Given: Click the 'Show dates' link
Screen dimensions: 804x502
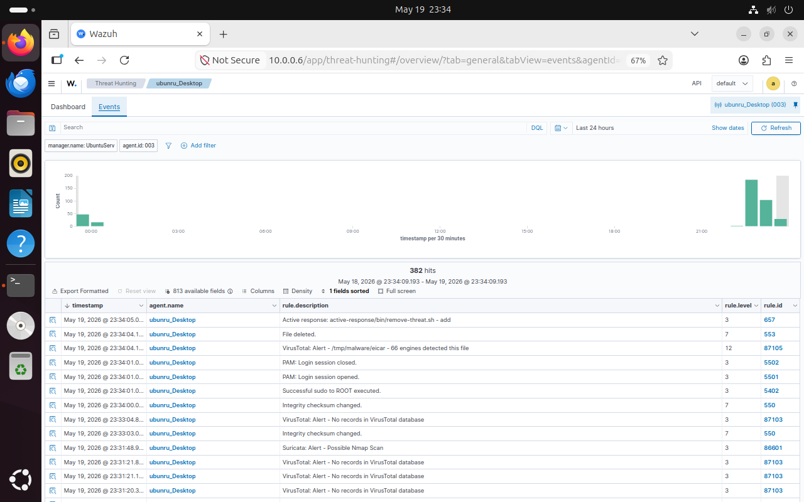Looking at the screenshot, I should (728, 128).
